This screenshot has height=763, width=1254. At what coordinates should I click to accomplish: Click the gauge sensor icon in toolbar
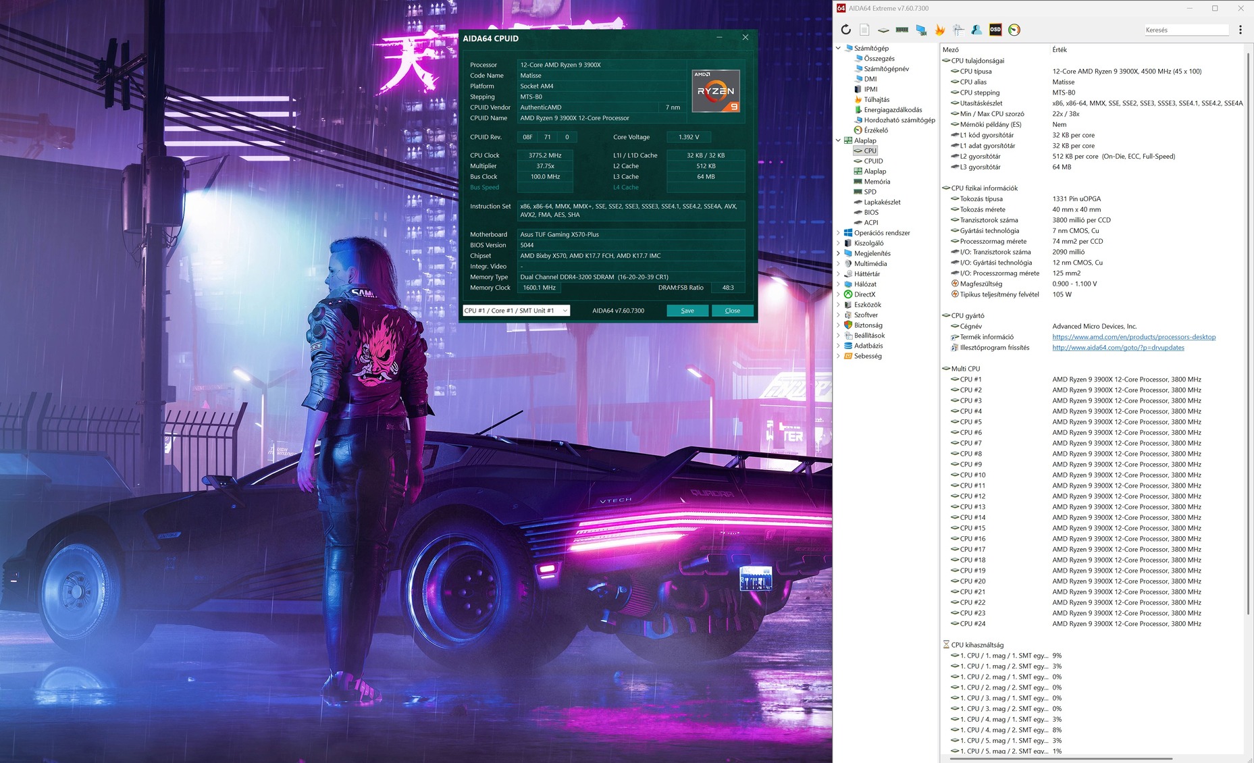(1014, 30)
